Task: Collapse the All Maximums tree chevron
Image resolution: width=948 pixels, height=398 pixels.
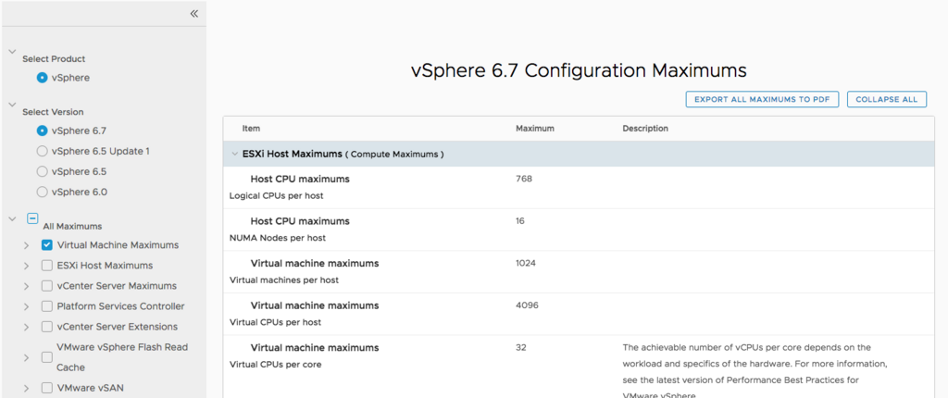Action: tap(11, 218)
